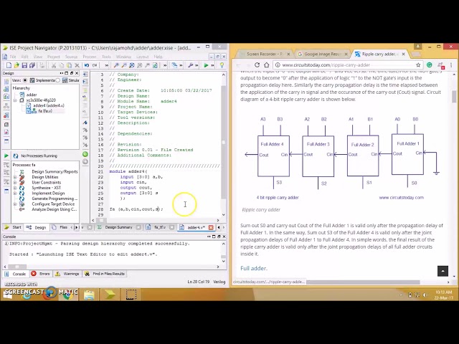Select fa (fa.v) in Hierarchy
459x344 pixels.
(x=45, y=111)
